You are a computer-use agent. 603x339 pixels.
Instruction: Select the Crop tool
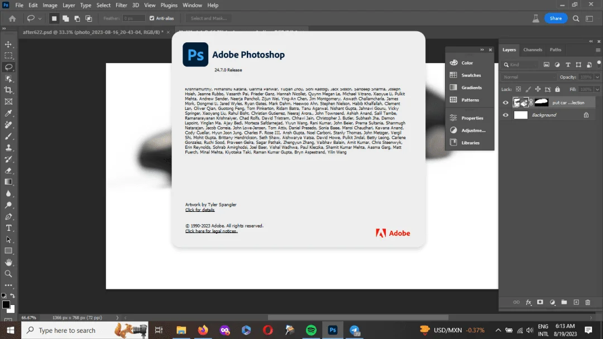pyautogui.click(x=8, y=90)
